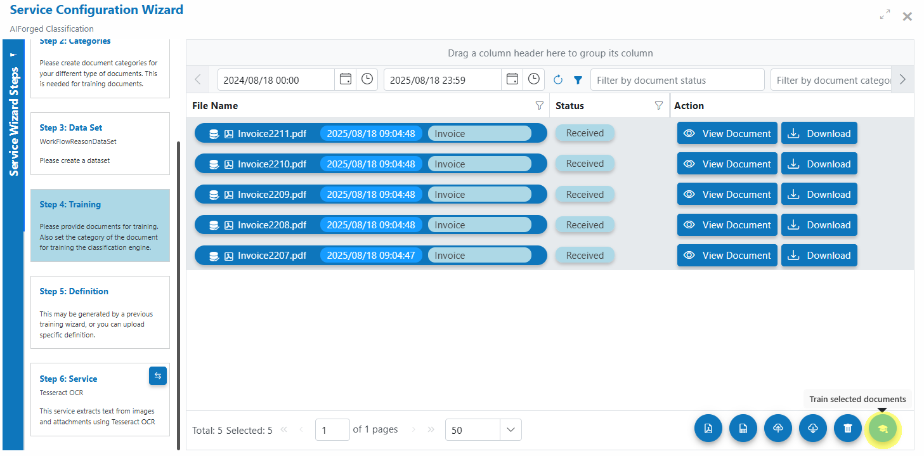
Task: Click the cloud upload round button
Action: tap(778, 428)
